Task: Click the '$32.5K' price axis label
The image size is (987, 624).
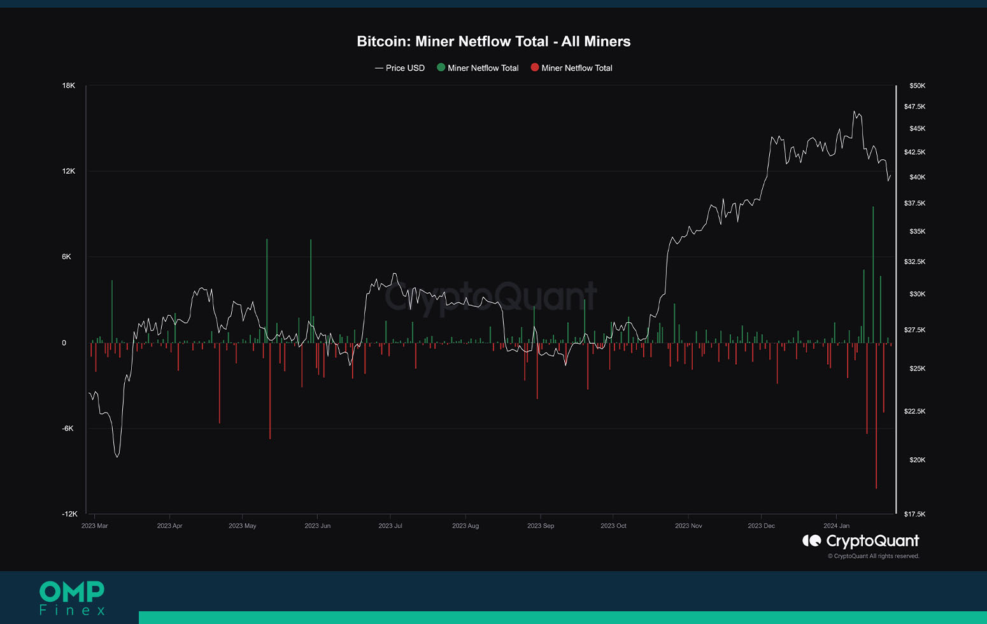Action: coord(915,261)
